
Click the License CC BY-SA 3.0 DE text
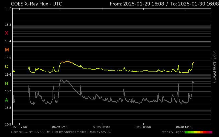pos(30,132)
